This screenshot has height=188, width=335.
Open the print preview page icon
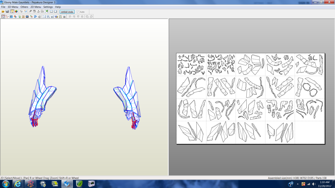tap(61, 16)
